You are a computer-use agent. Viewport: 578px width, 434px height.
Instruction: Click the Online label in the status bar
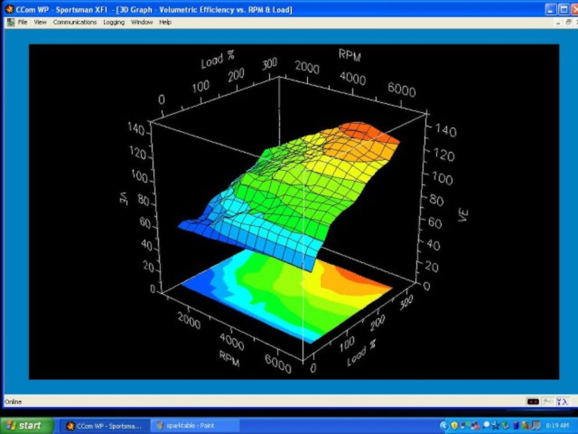click(13, 401)
